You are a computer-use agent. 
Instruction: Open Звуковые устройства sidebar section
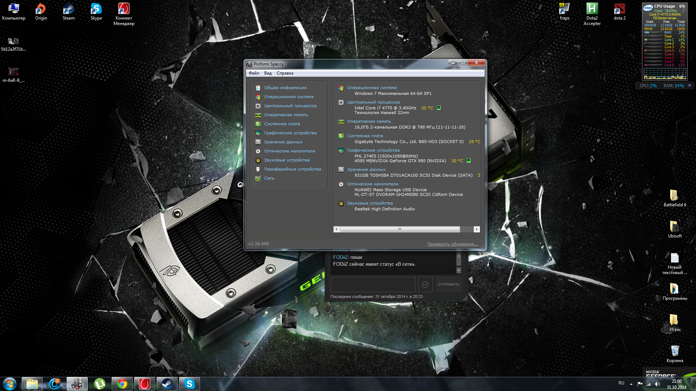tap(287, 160)
